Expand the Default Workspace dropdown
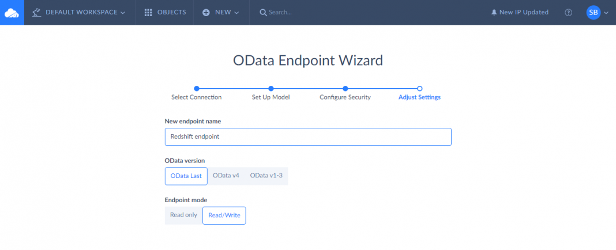 (x=122, y=13)
